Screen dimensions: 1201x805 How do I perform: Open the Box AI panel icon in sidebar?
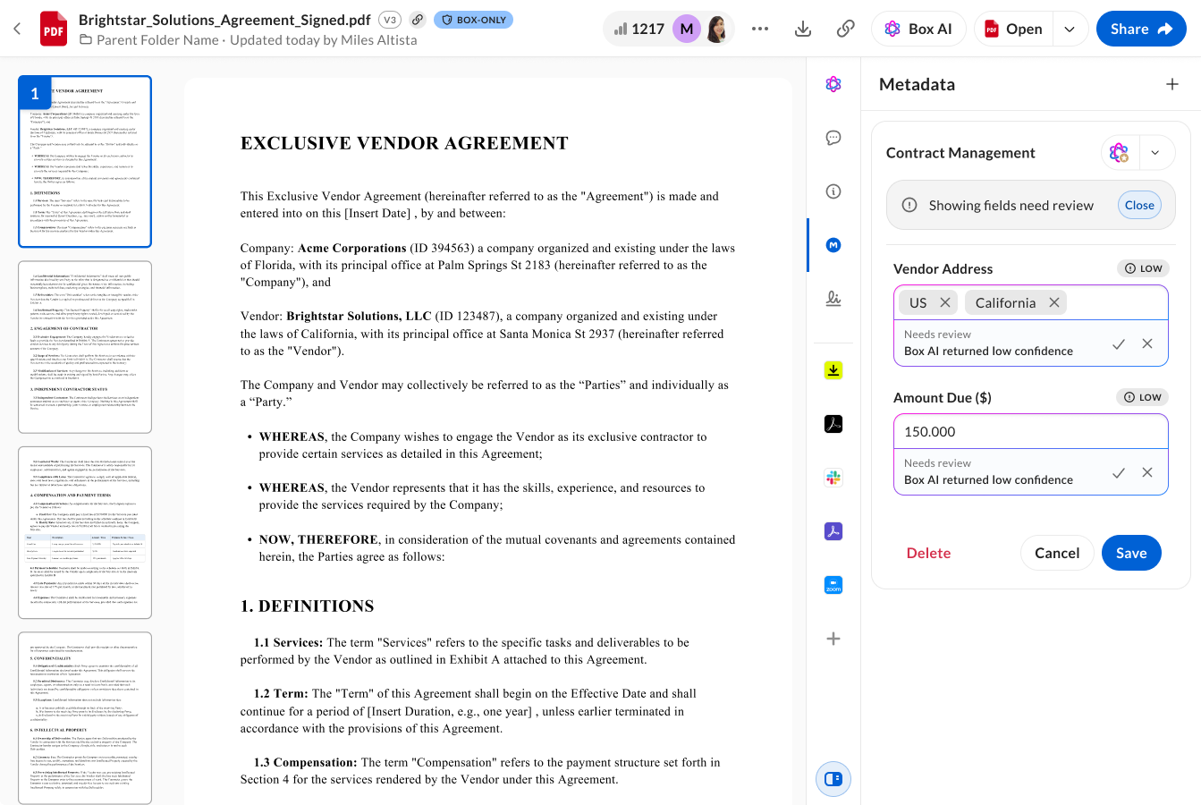(833, 83)
